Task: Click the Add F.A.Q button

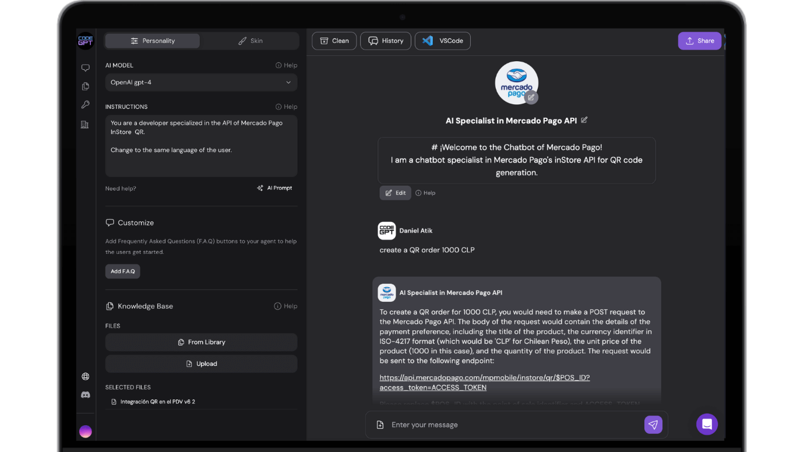Action: click(x=123, y=271)
